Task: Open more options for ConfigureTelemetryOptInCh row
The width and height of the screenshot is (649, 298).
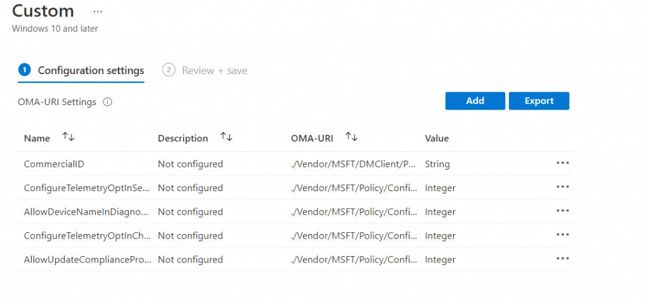Action: 563,235
